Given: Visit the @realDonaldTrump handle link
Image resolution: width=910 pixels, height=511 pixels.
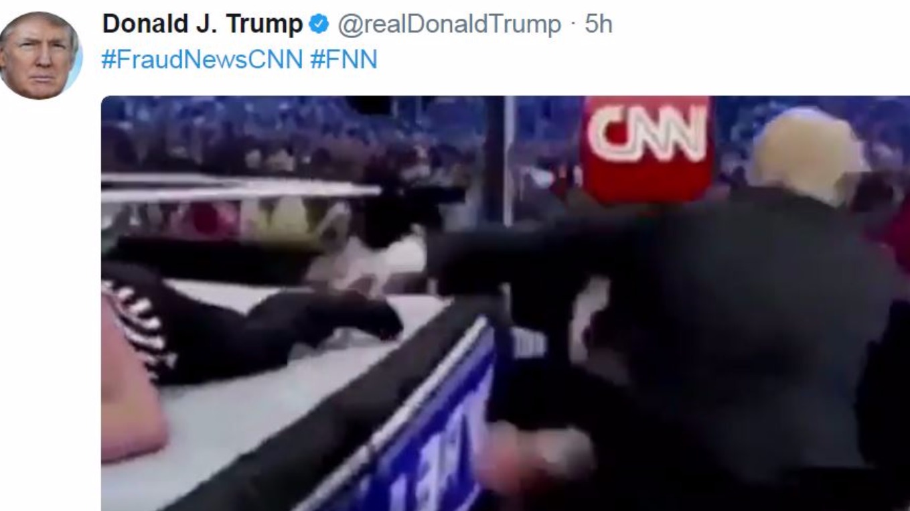Looking at the screenshot, I should [x=449, y=25].
